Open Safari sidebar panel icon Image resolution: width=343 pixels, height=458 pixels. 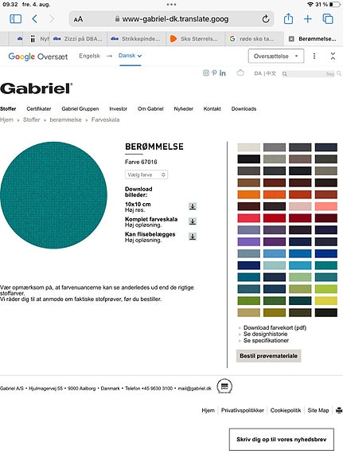click(15, 19)
